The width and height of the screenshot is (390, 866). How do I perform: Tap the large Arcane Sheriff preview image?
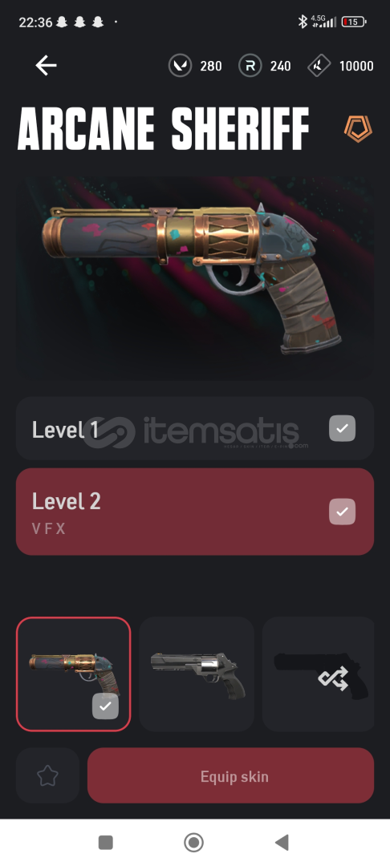(x=195, y=278)
